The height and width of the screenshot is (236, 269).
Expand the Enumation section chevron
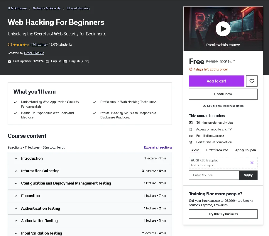click(16, 196)
